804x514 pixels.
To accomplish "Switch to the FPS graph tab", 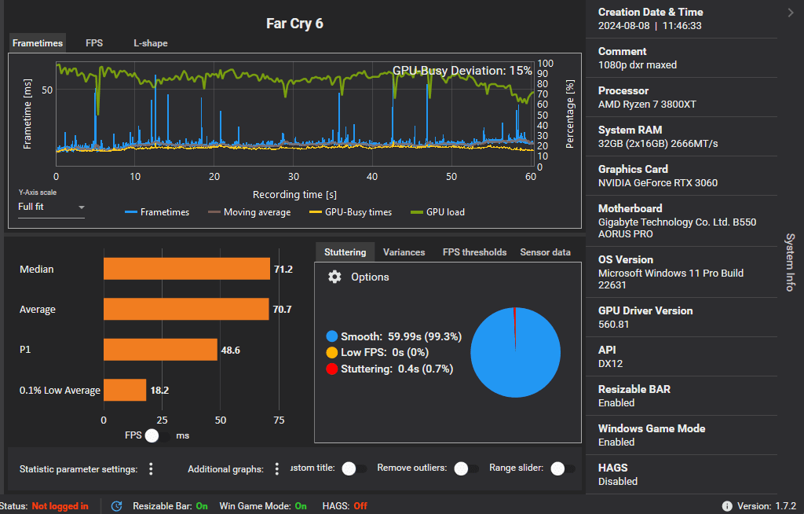I will (94, 43).
